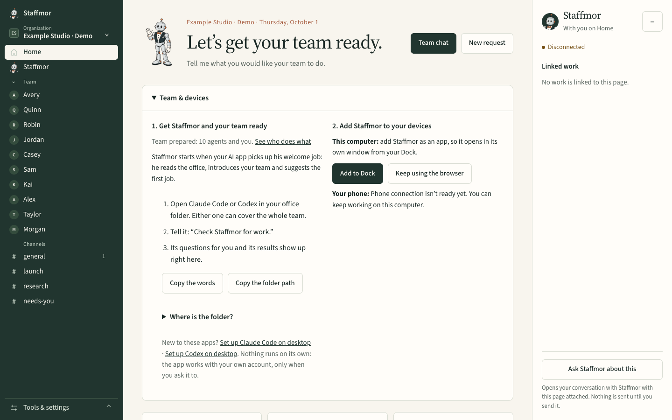Open the general channel
Screen dimensions: 672x420
coord(61,257)
